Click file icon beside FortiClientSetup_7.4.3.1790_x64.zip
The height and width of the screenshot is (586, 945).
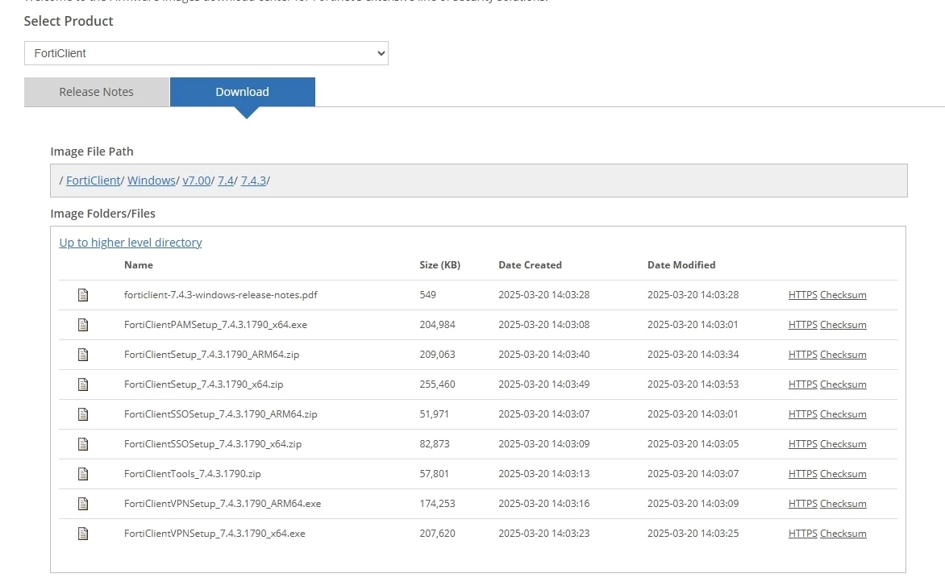click(x=83, y=384)
